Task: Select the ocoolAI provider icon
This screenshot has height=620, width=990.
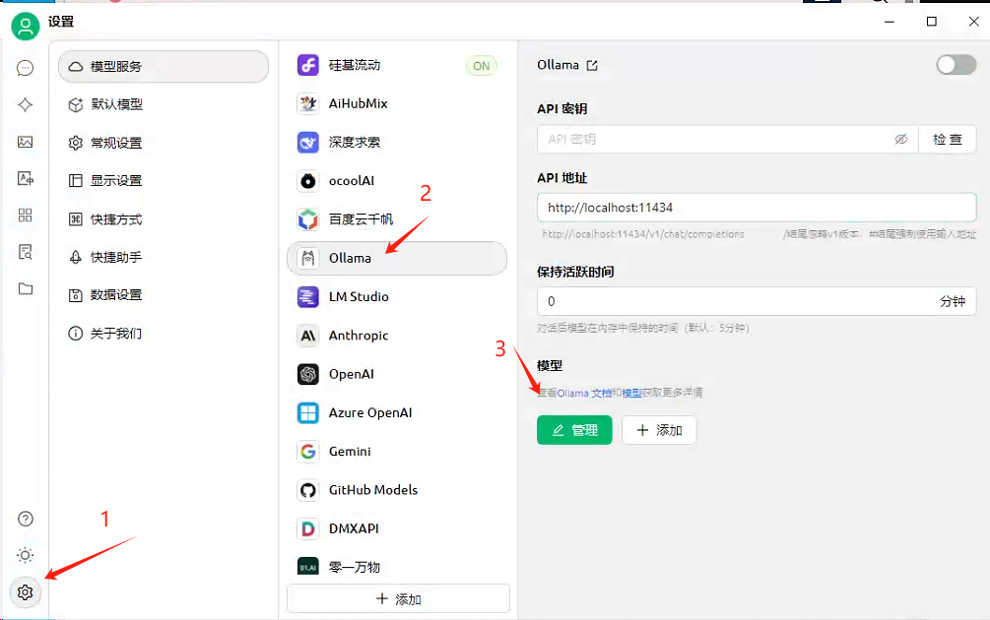Action: point(308,181)
